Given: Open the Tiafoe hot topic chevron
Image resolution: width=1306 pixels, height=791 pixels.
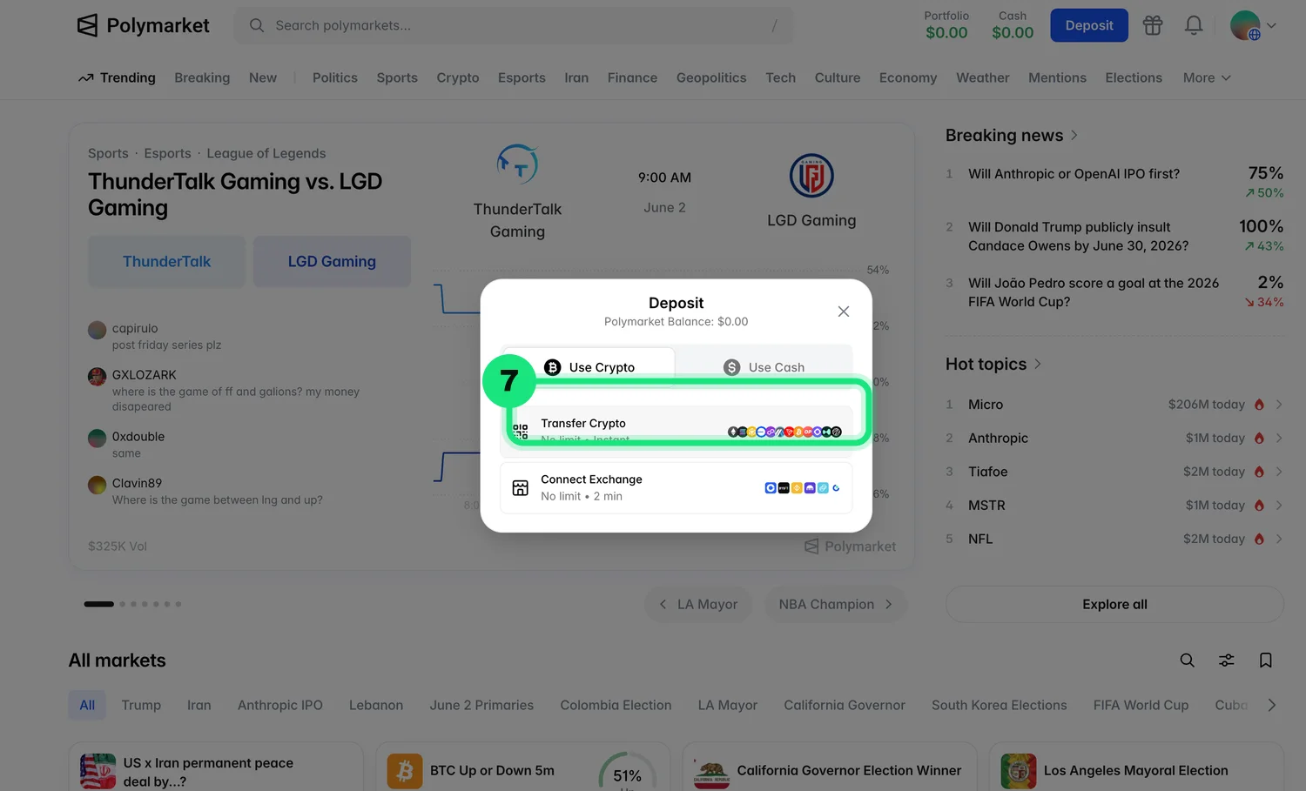Looking at the screenshot, I should tap(1279, 472).
